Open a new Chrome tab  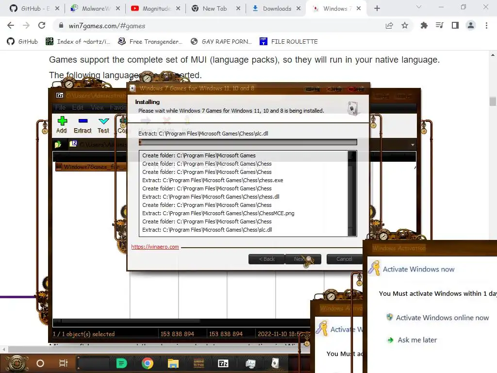[x=377, y=9]
